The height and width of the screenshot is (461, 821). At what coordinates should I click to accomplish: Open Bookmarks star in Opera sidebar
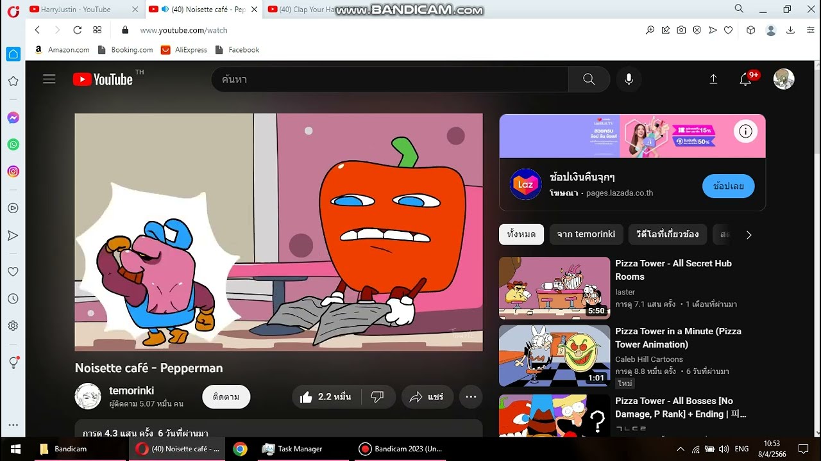click(x=13, y=81)
